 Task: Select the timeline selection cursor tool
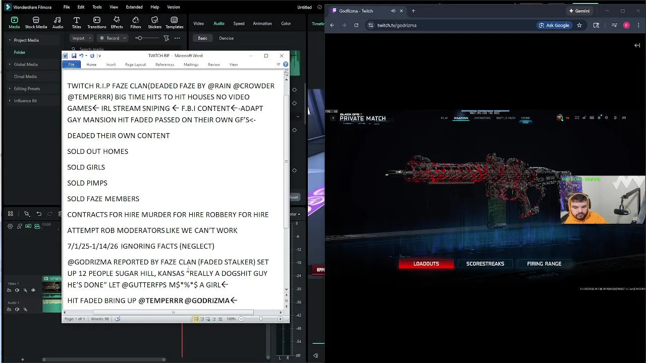[27, 214]
